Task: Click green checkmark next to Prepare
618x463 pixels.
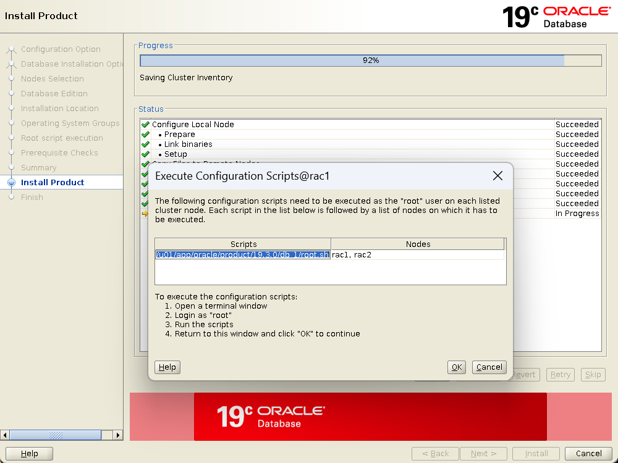Action: (x=145, y=135)
